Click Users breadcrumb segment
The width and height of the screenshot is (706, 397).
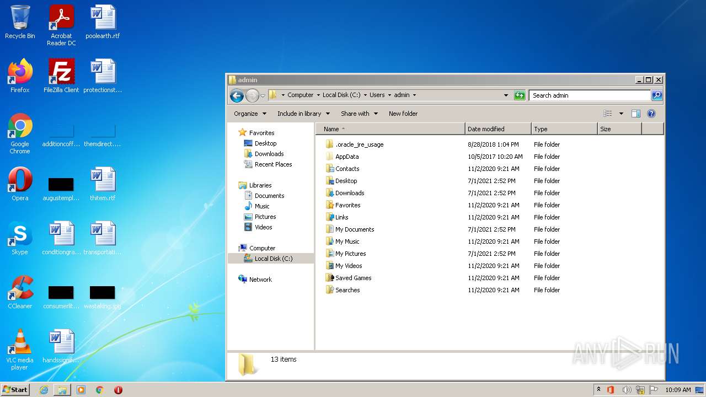pyautogui.click(x=377, y=95)
